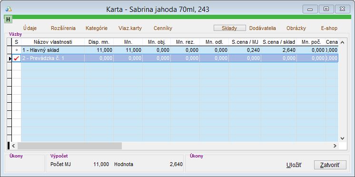Click the current-row arrow marker beside Prevádzka č. 1

click(10, 59)
